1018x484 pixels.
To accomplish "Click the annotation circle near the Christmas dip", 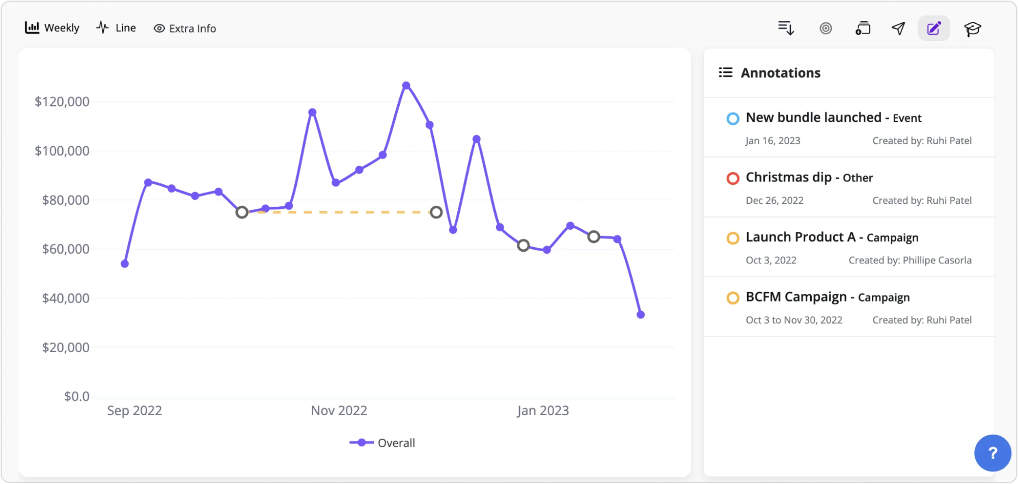I will point(523,246).
